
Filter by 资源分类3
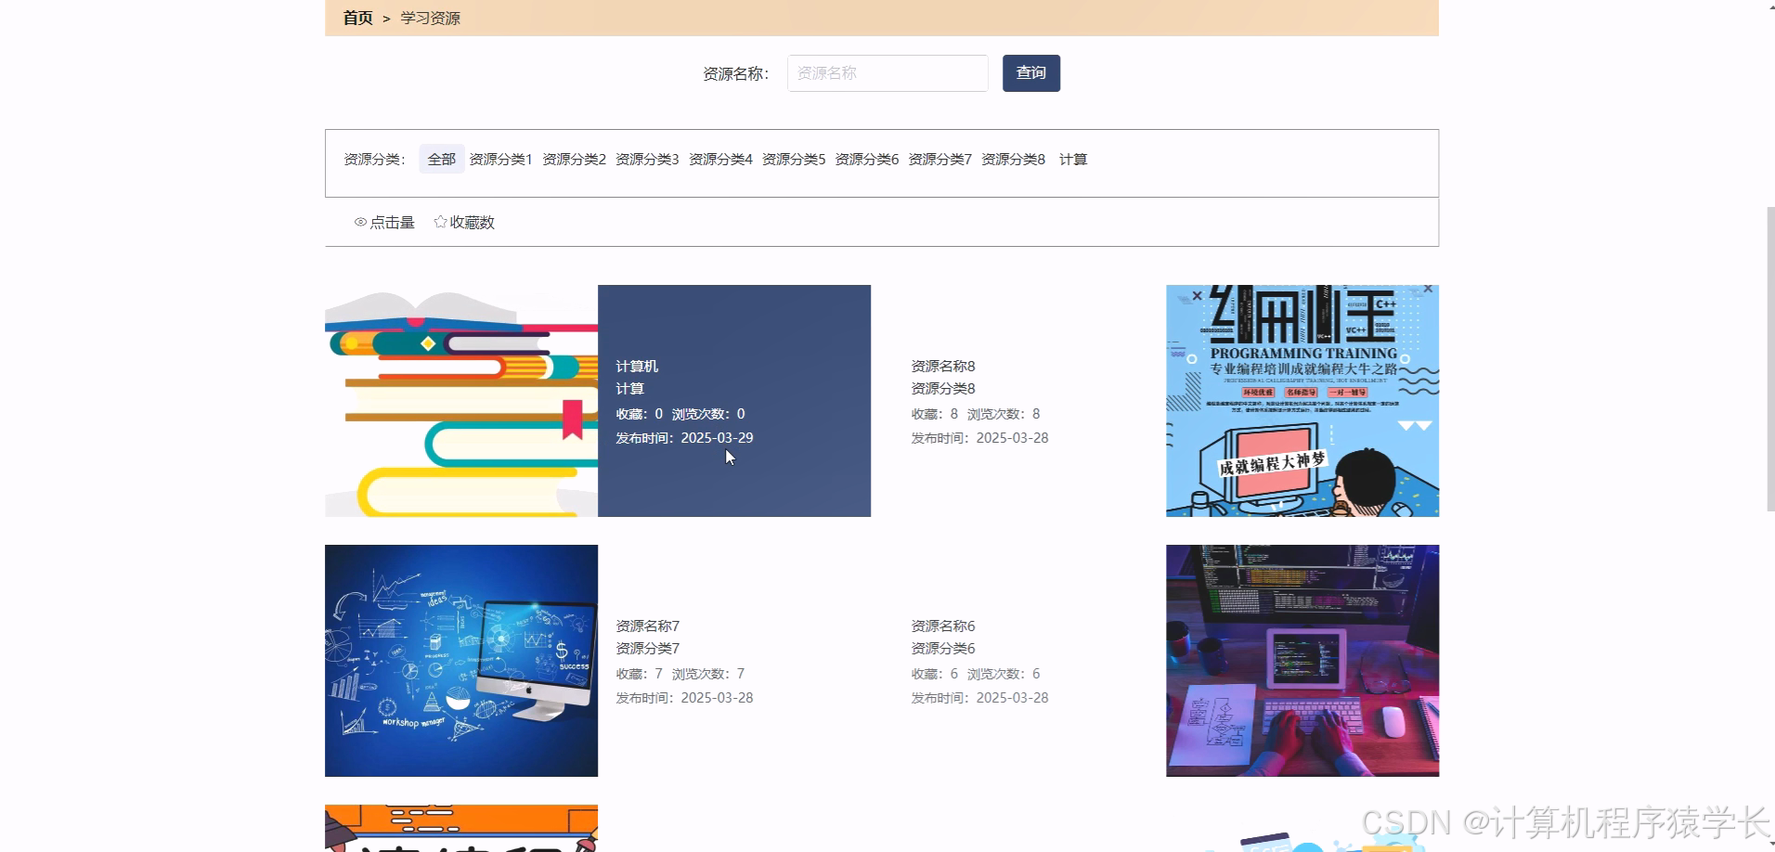coord(647,159)
